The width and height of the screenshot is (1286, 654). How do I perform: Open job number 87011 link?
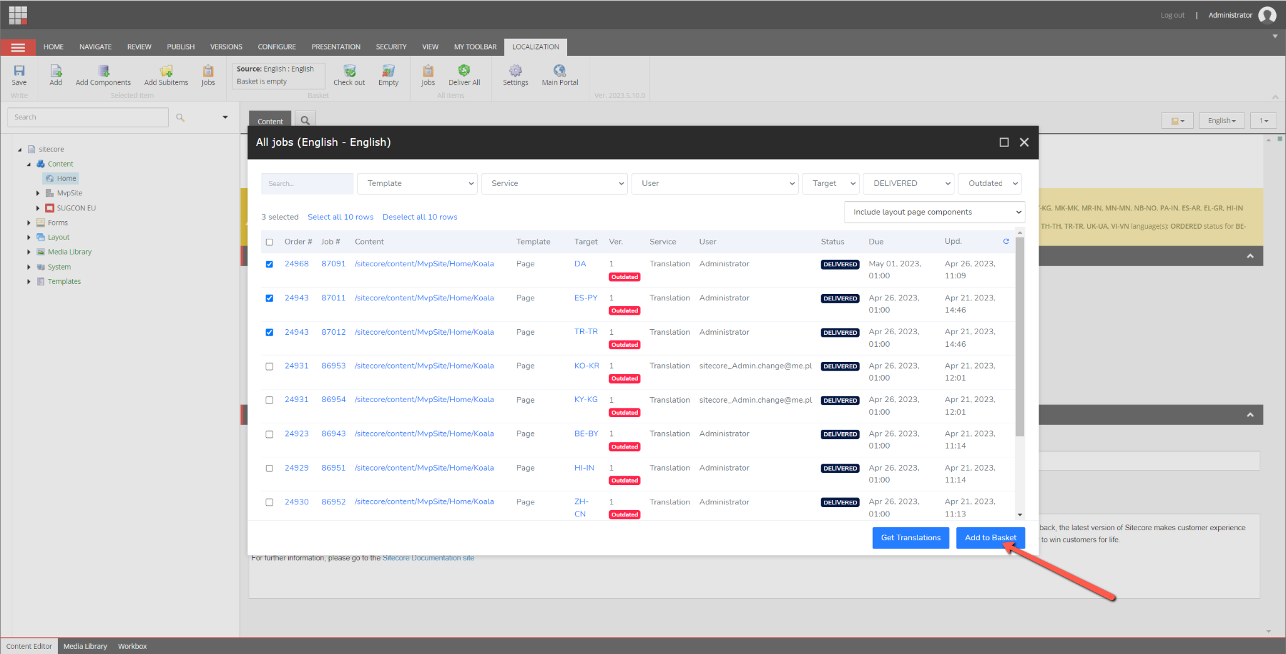(x=333, y=298)
